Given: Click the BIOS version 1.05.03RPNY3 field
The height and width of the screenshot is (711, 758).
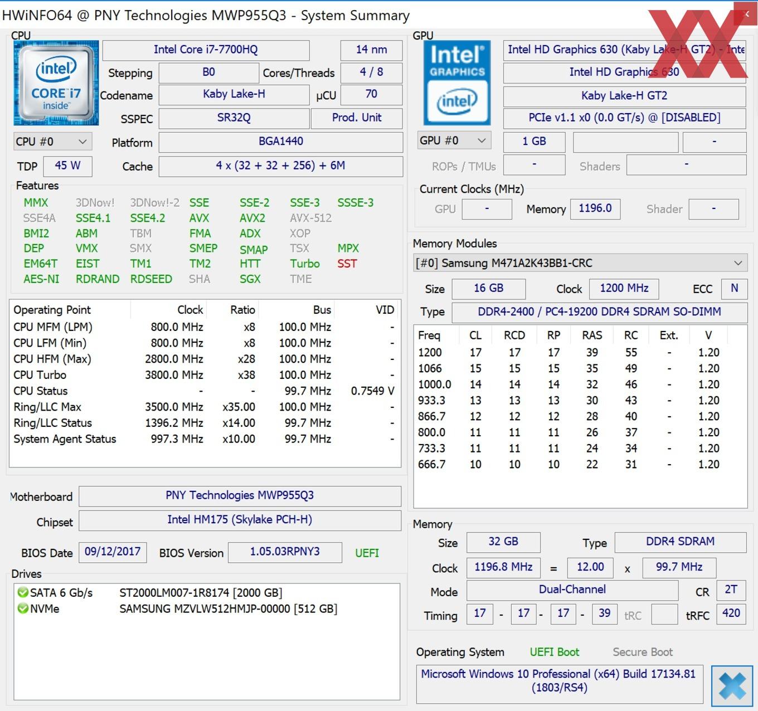Looking at the screenshot, I should (x=285, y=552).
